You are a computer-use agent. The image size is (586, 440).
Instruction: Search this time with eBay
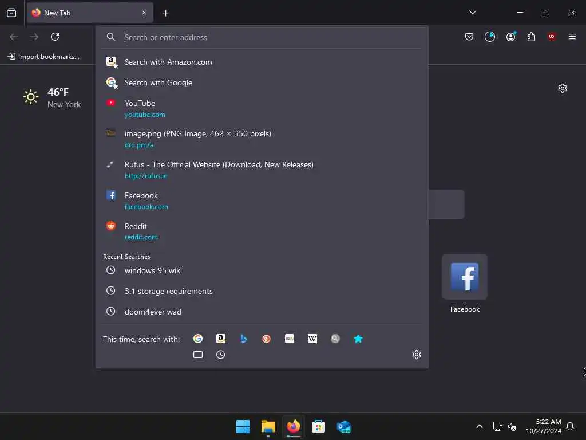point(290,339)
